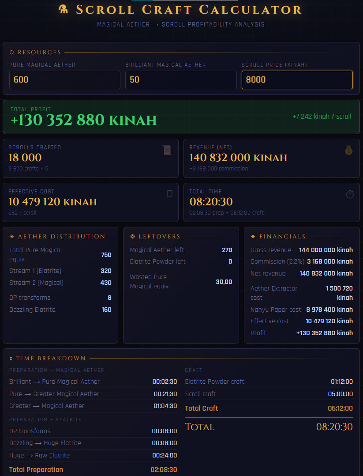Image resolution: width=363 pixels, height=476 pixels.
Task: Click the '08:20:30' value in Total Time card
Action: pyautogui.click(x=211, y=201)
